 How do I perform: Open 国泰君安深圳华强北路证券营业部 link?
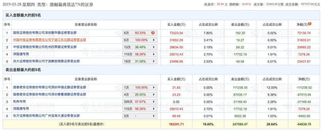49,87
